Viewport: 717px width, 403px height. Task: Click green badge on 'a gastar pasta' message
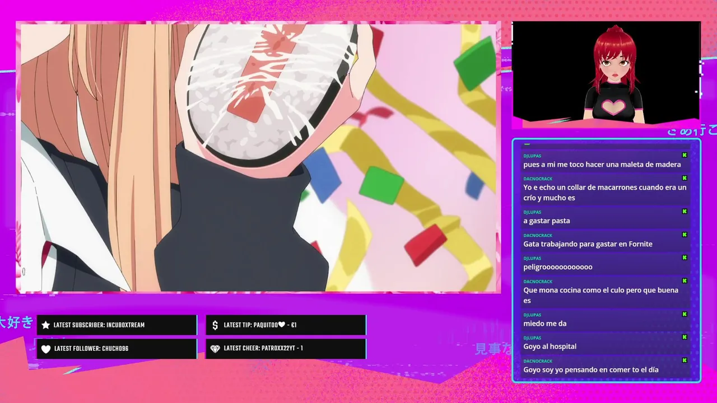(x=685, y=212)
